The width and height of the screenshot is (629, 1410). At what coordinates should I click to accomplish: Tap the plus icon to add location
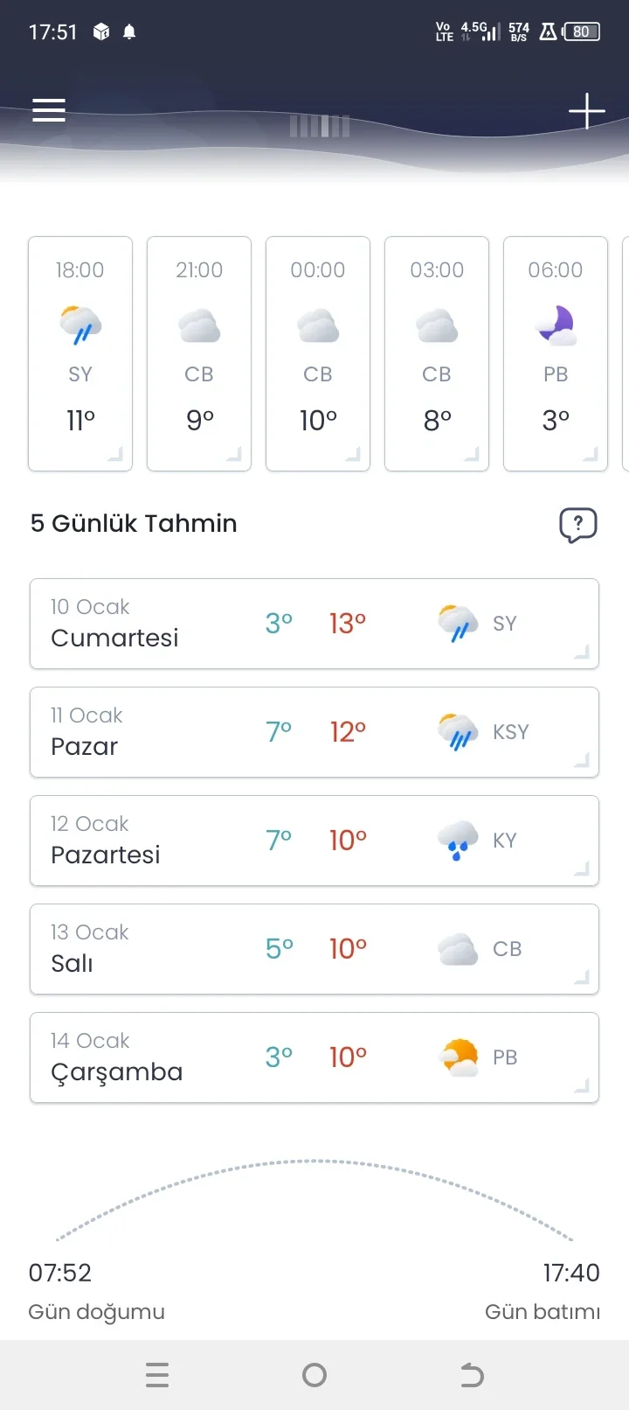coord(586,111)
